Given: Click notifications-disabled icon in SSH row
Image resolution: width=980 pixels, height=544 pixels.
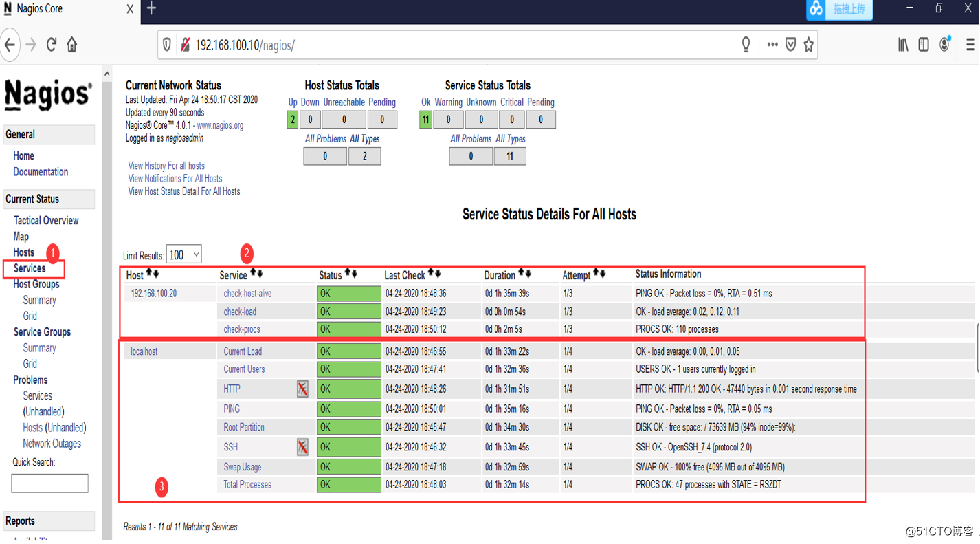Looking at the screenshot, I should pos(302,447).
